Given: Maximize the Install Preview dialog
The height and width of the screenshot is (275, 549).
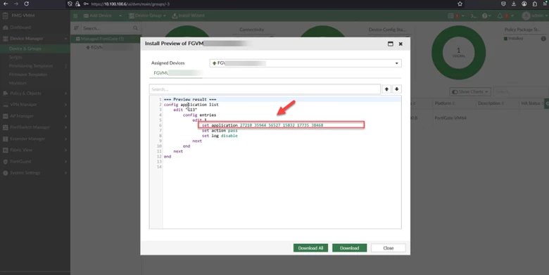Looking at the screenshot, I should [x=391, y=44].
